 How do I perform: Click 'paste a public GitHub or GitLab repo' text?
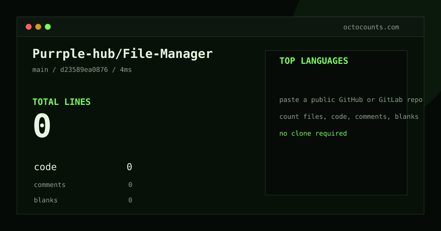(351, 100)
